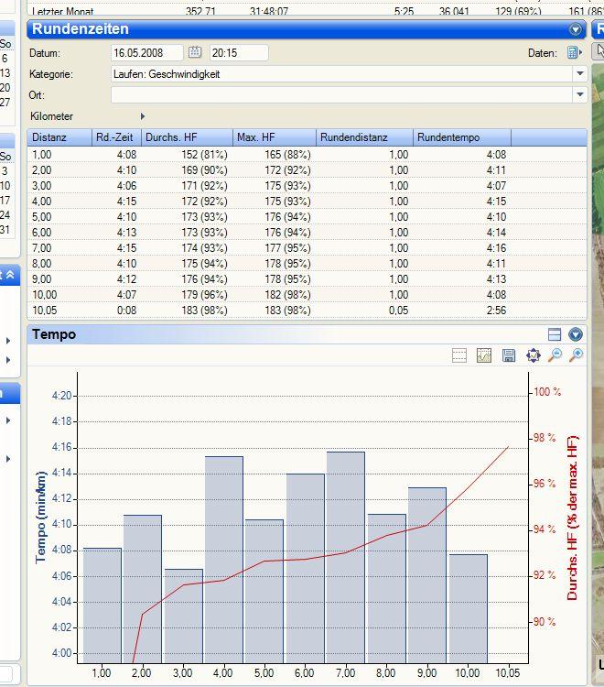Click the Durchs. HF red axis label
Screen dimensions: 604x687
tap(572, 518)
